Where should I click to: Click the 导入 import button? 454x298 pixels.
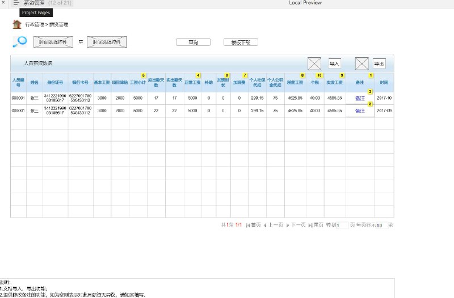tap(334, 63)
